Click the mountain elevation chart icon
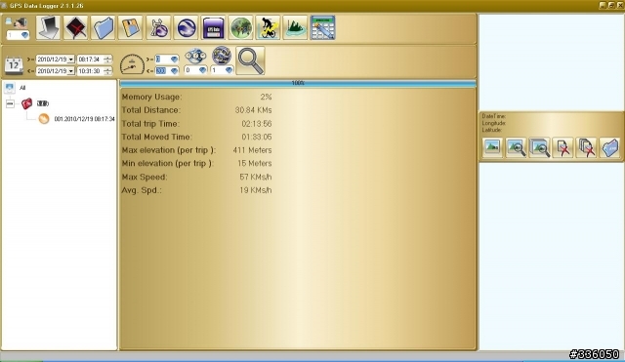Viewport: 625px width, 362px height. point(295,27)
